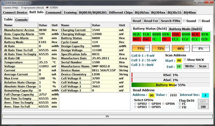This screenshot has width=215, height=126.
Task: Select the GPI05 radio button
Action: [x=149, y=107]
